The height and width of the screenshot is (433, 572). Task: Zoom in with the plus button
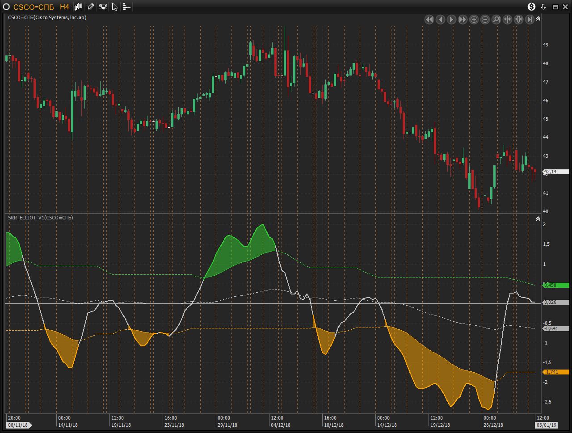[474, 20]
